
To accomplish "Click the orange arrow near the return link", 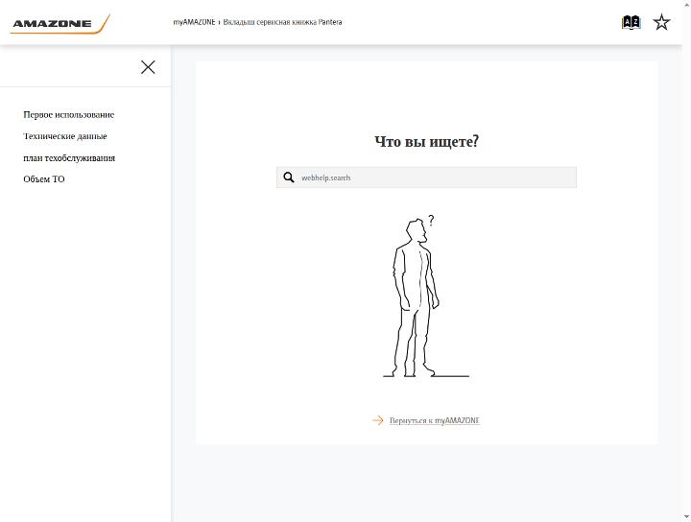I will (x=378, y=420).
